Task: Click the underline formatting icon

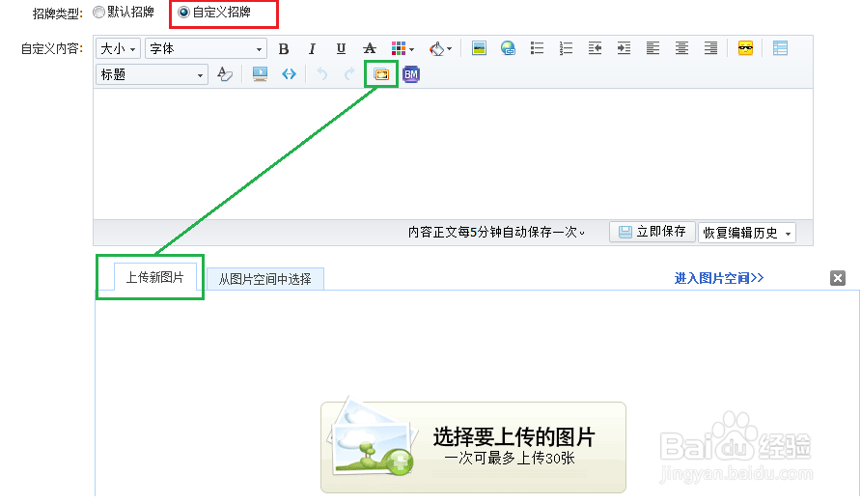Action: coord(341,49)
